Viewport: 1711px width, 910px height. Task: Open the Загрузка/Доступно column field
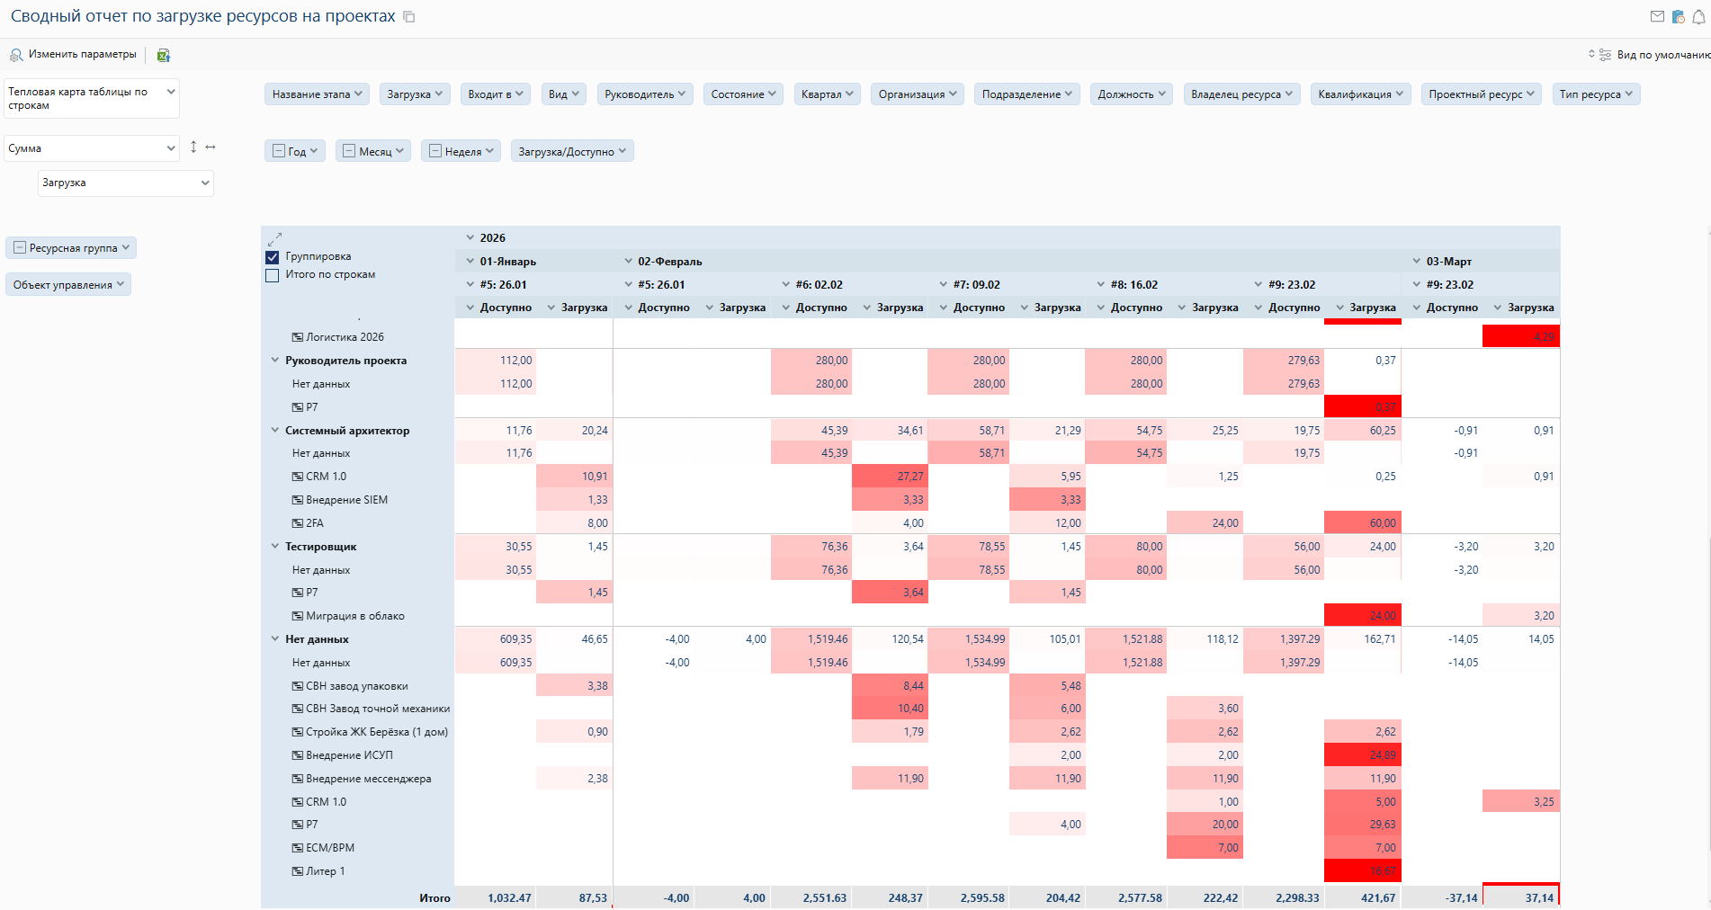[x=571, y=151]
